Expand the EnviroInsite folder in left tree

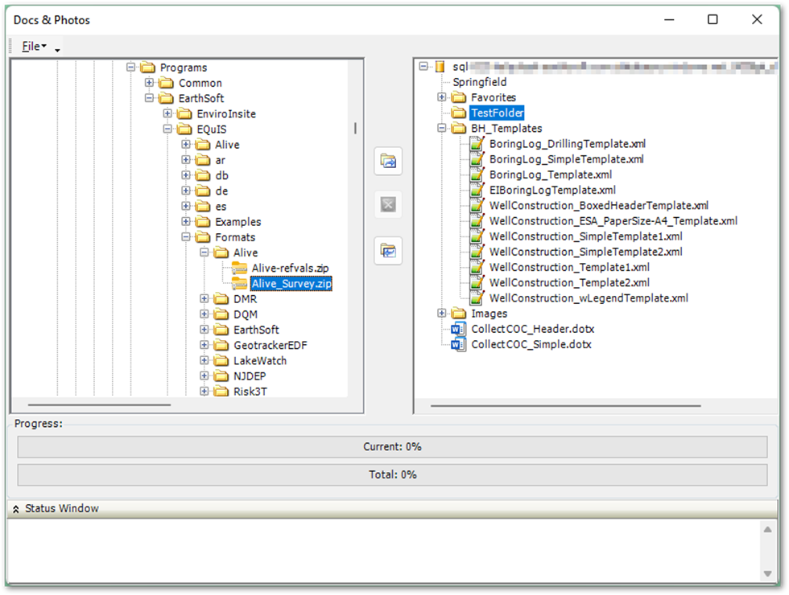point(167,113)
